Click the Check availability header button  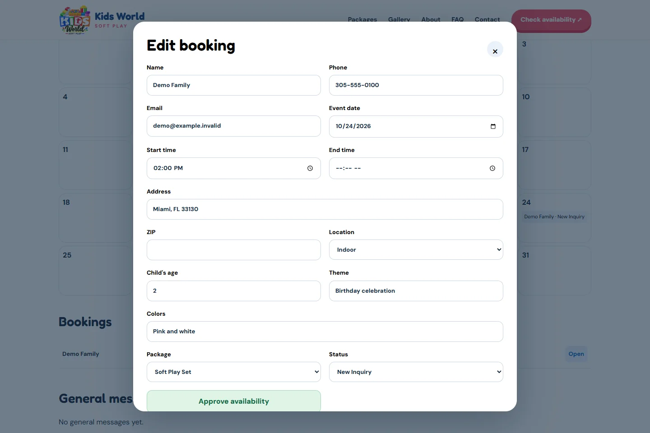(551, 20)
